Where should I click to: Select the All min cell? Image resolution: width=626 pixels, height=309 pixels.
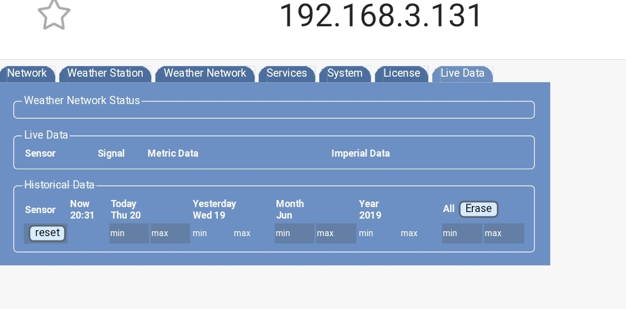pyautogui.click(x=461, y=233)
